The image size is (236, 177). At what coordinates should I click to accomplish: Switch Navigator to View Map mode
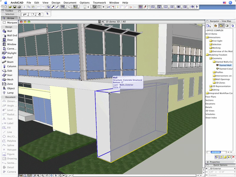[x=221, y=26]
